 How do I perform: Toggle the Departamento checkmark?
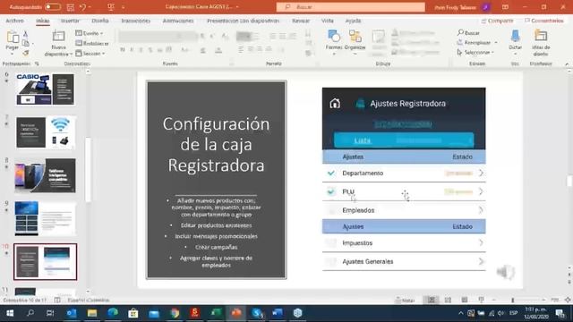(x=331, y=173)
